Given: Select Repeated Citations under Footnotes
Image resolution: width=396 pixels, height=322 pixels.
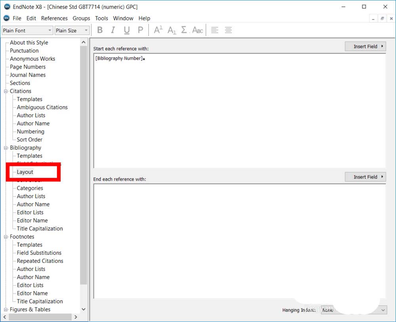Looking at the screenshot, I should pyautogui.click(x=40, y=261).
